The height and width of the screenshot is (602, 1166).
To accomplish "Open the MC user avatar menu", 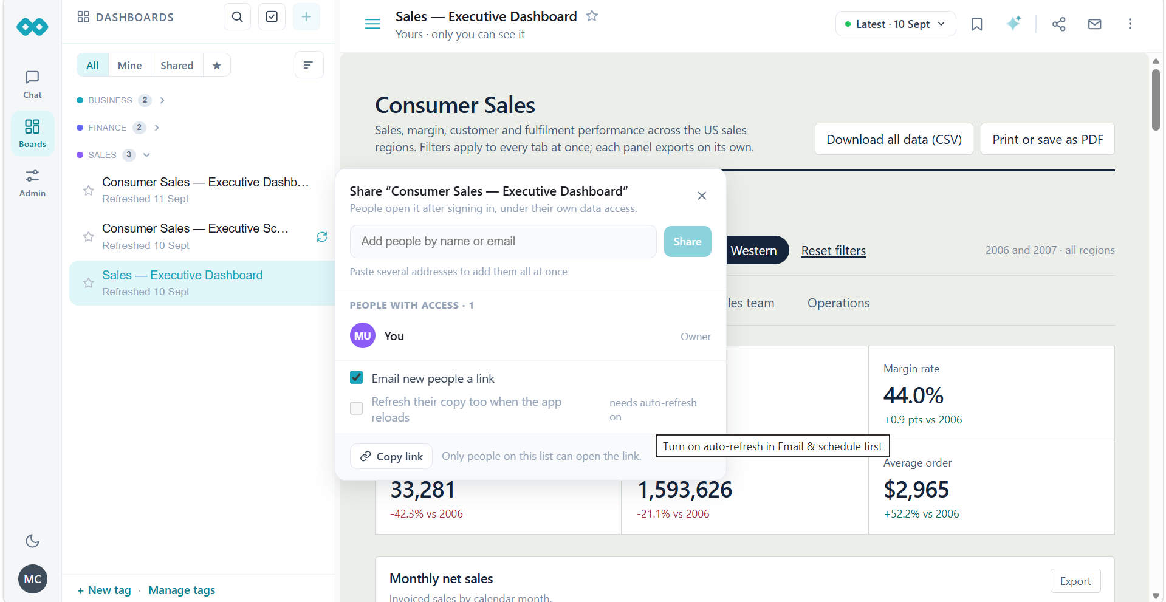I will click(32, 579).
